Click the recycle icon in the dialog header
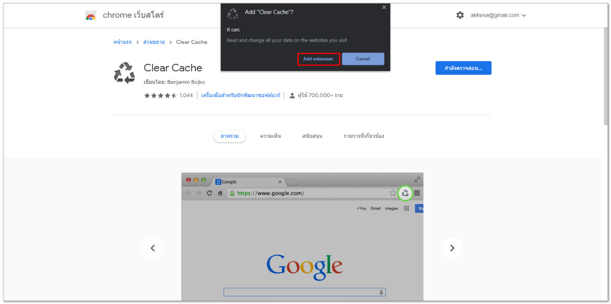Screen dimensions: 611x304 pos(233,14)
